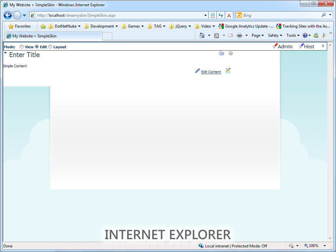Screen dimensions: 336x252
Task: Open the zoom level dropdown arrow
Action: coord(325,246)
